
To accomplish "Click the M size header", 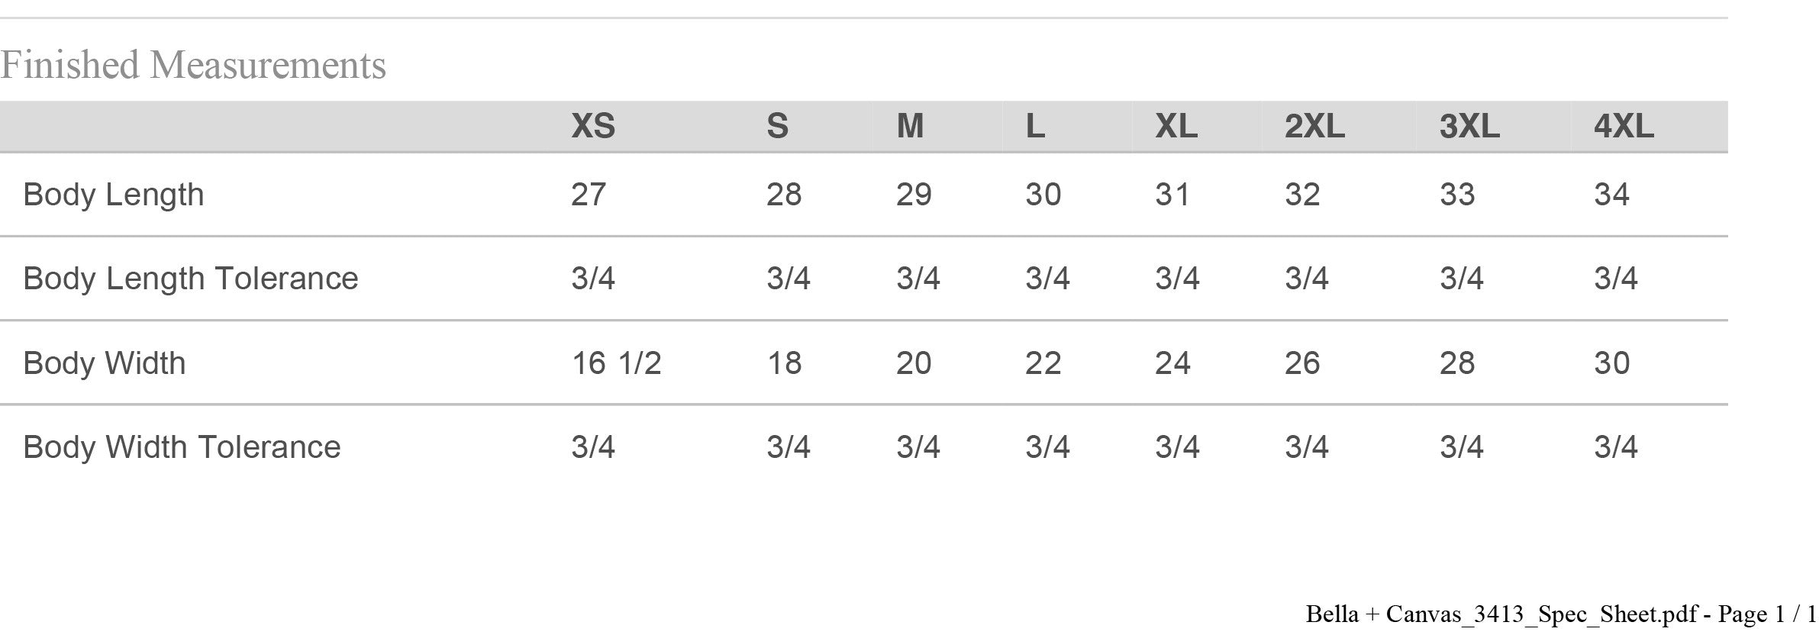I will tap(910, 126).
